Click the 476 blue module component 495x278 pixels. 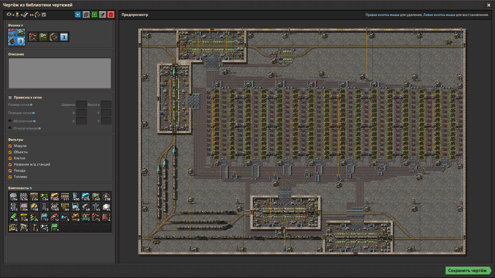tap(86, 197)
